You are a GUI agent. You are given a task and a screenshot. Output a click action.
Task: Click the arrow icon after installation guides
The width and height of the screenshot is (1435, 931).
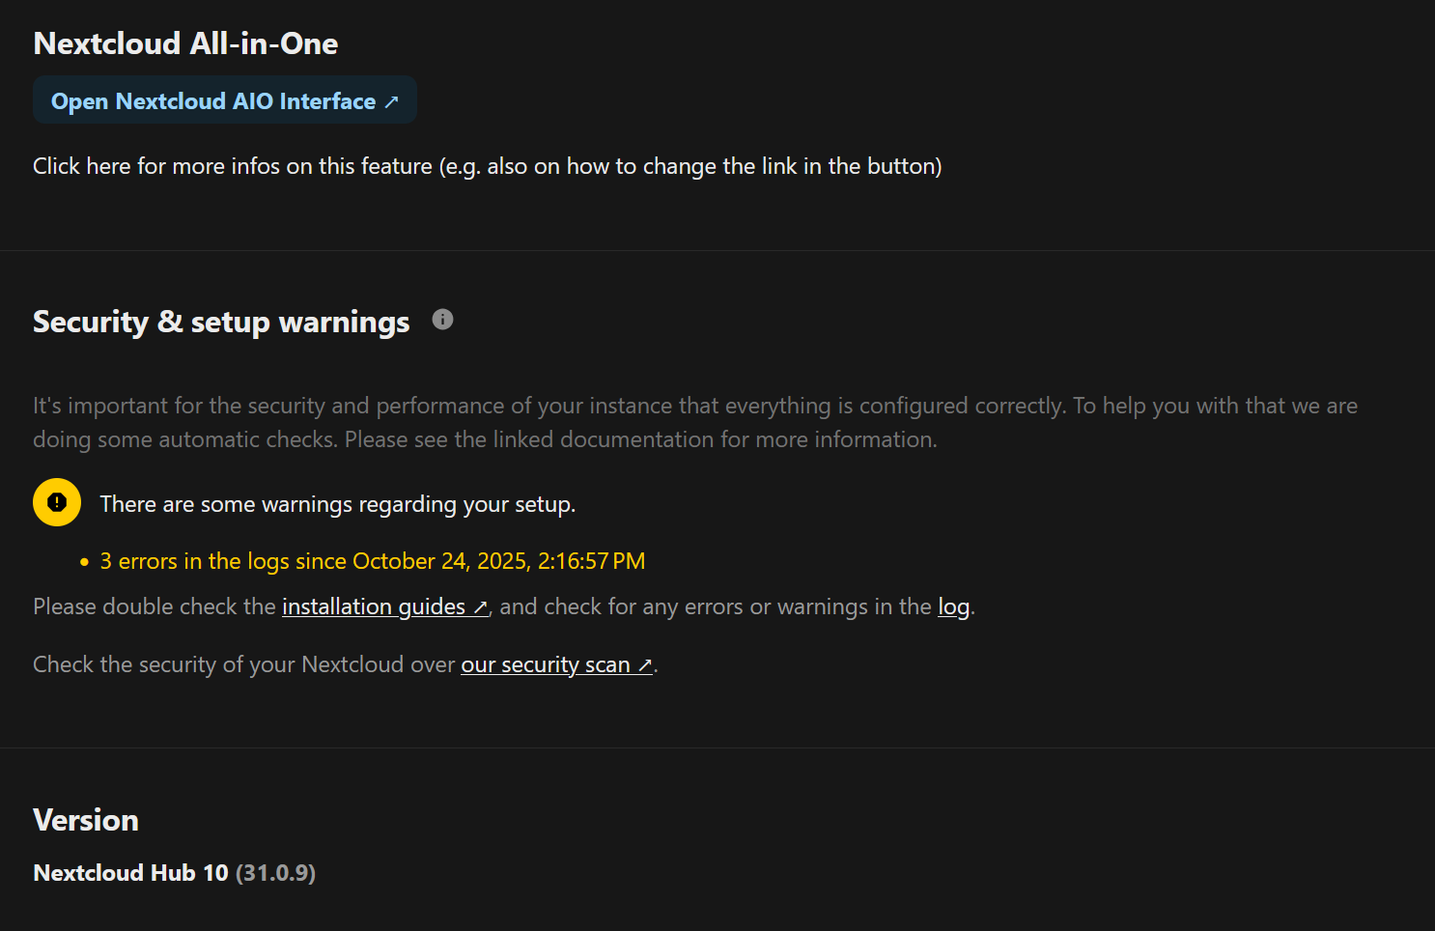(480, 607)
